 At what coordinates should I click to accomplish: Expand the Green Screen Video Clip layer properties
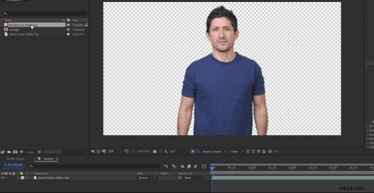coord(19,178)
